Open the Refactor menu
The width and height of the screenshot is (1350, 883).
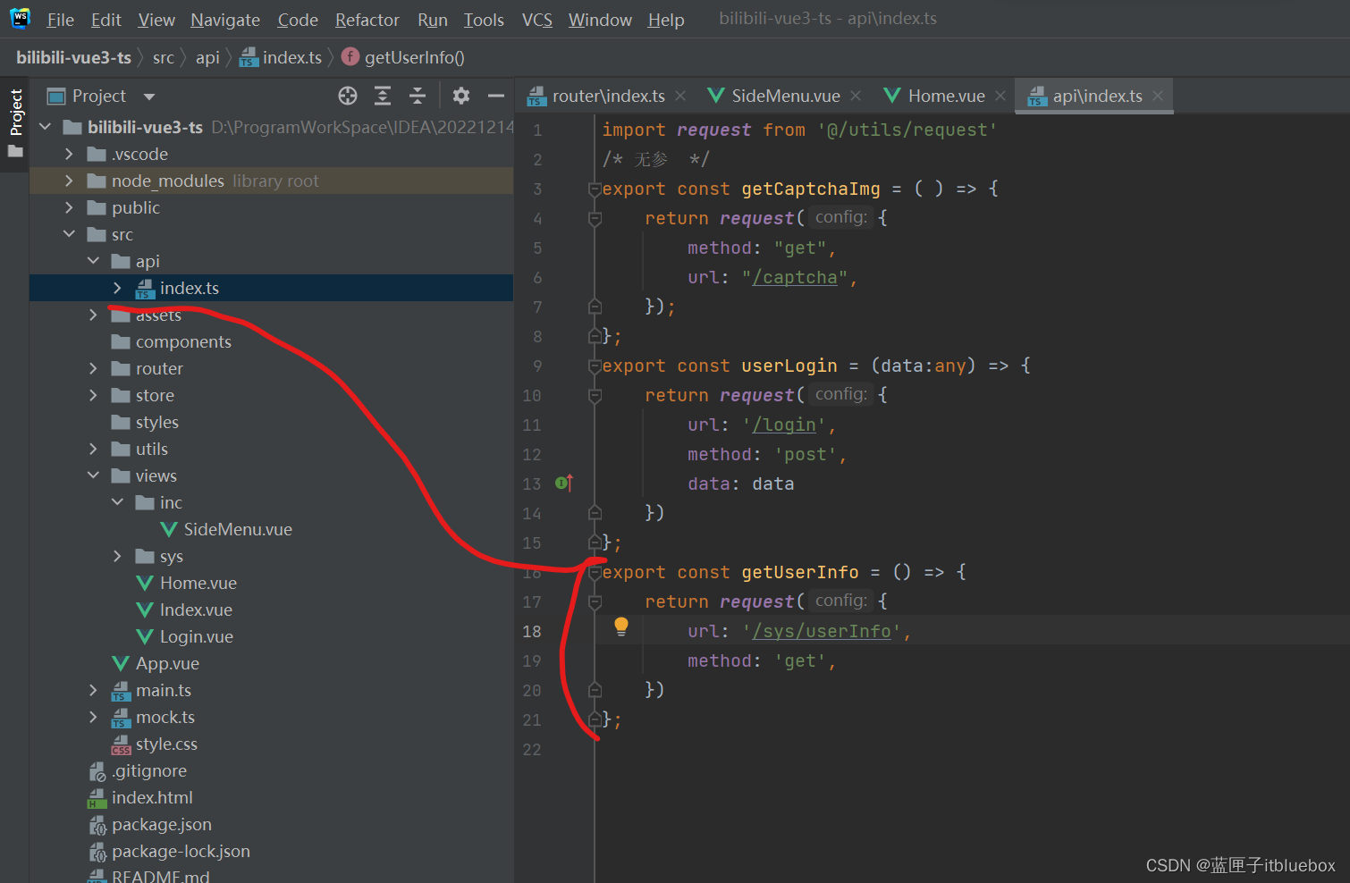tap(367, 20)
